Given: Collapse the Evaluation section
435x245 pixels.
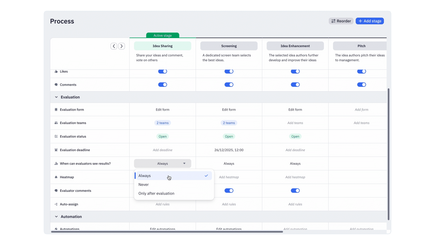Looking at the screenshot, I should coord(56,97).
